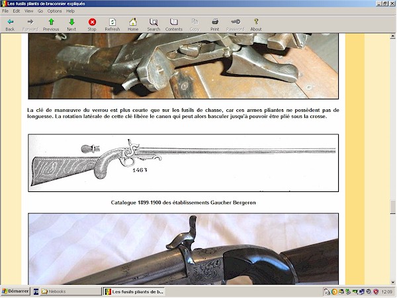
Task: Open the About dialog
Action: (x=256, y=25)
